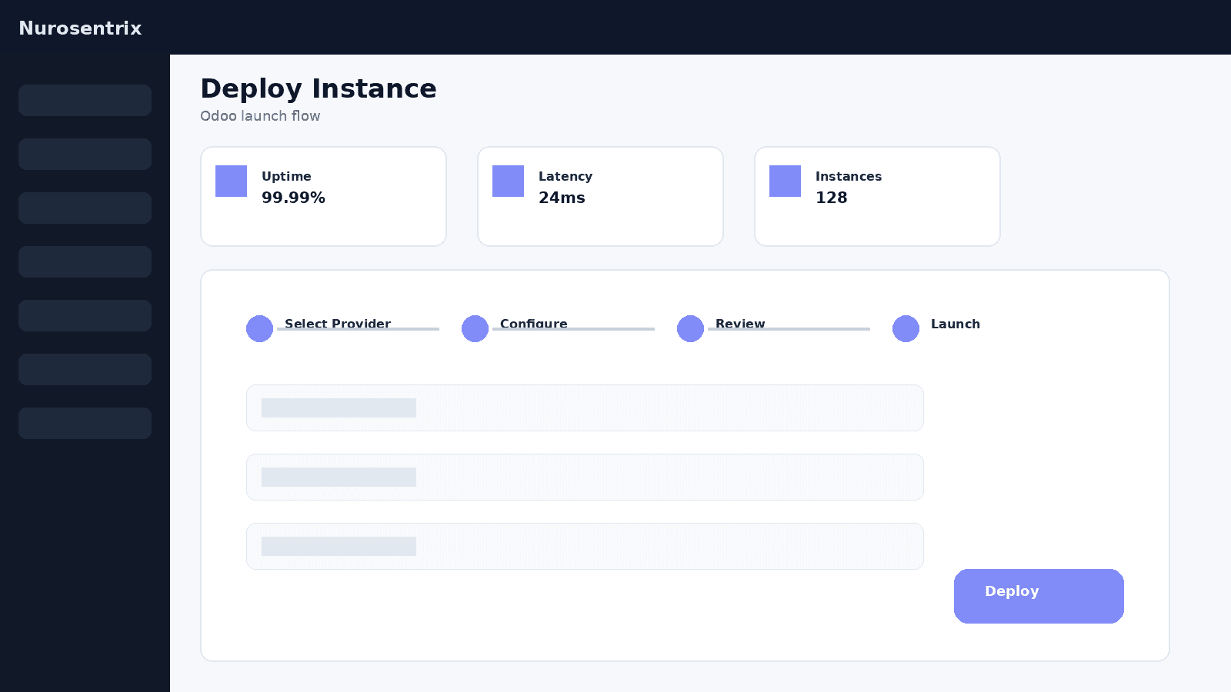Image resolution: width=1231 pixels, height=692 pixels.
Task: Select the Review step circle
Action: [690, 328]
